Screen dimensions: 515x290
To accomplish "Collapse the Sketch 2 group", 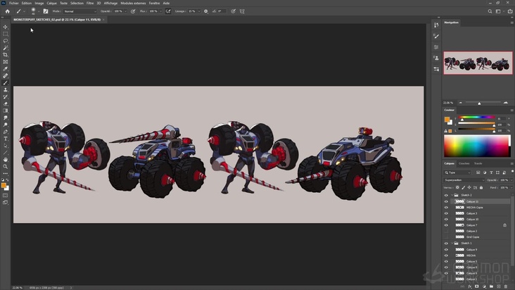I will tap(452, 195).
